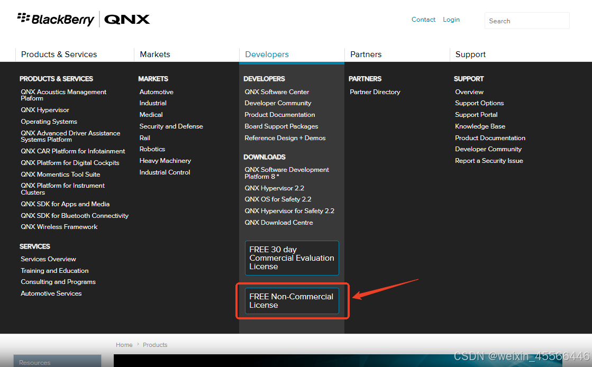Go to Operating Systems
This screenshot has height=367, width=592.
[49, 122]
